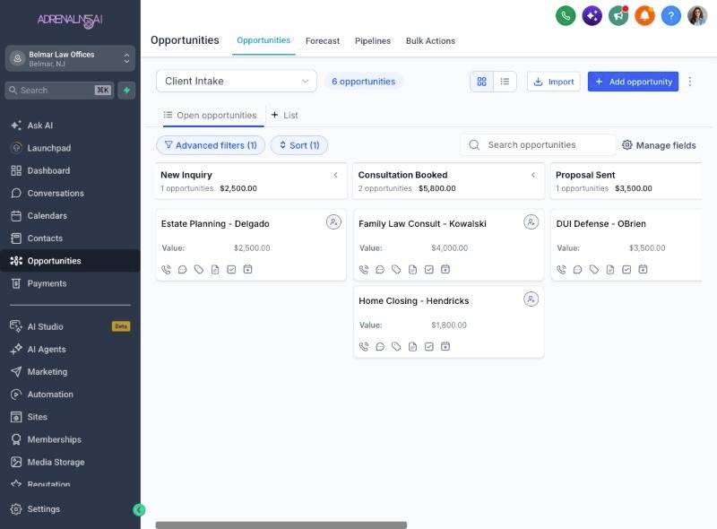Open the megaphone announcements icon
The height and width of the screenshot is (529, 717).
(618, 16)
